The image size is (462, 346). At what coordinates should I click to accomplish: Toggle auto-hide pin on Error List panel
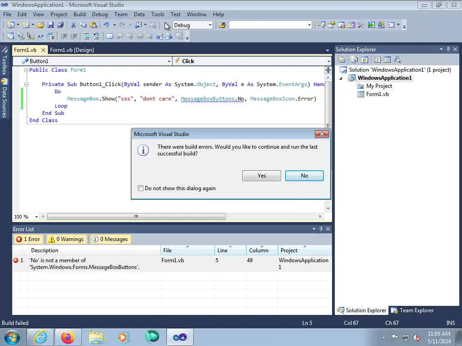[321, 229]
